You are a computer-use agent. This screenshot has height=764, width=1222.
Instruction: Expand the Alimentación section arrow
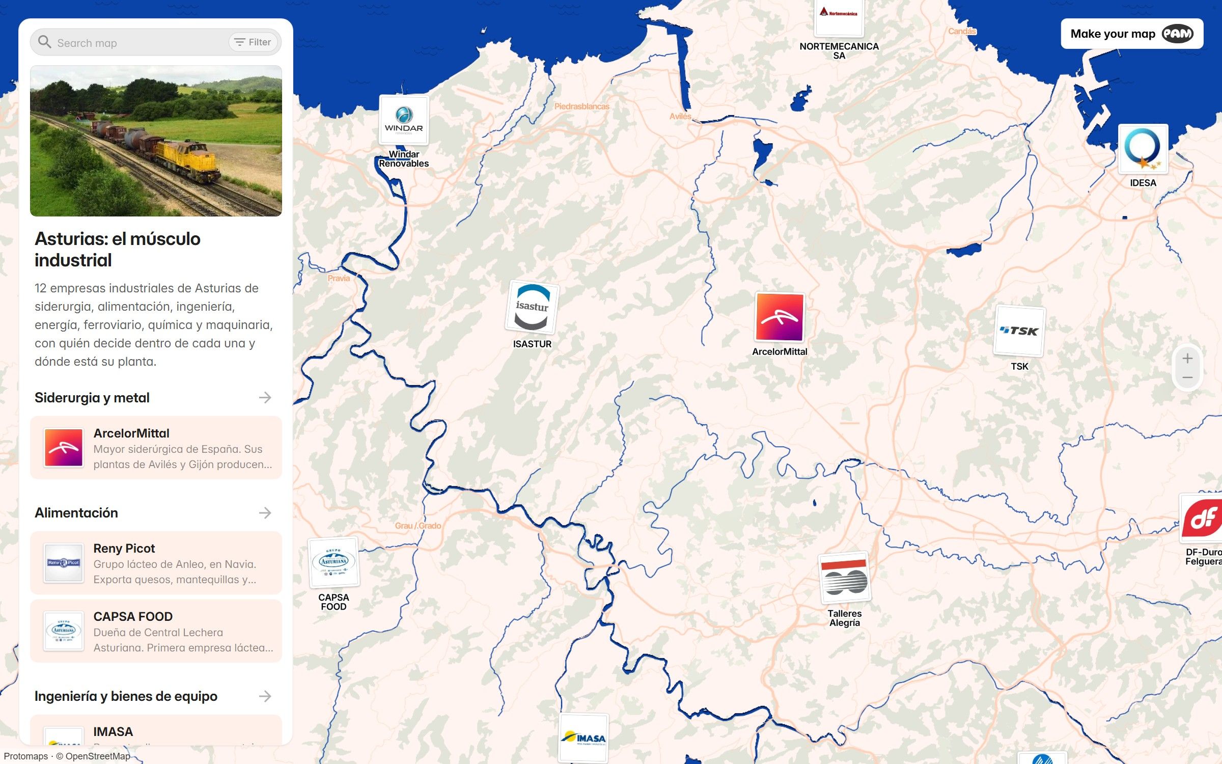point(265,513)
